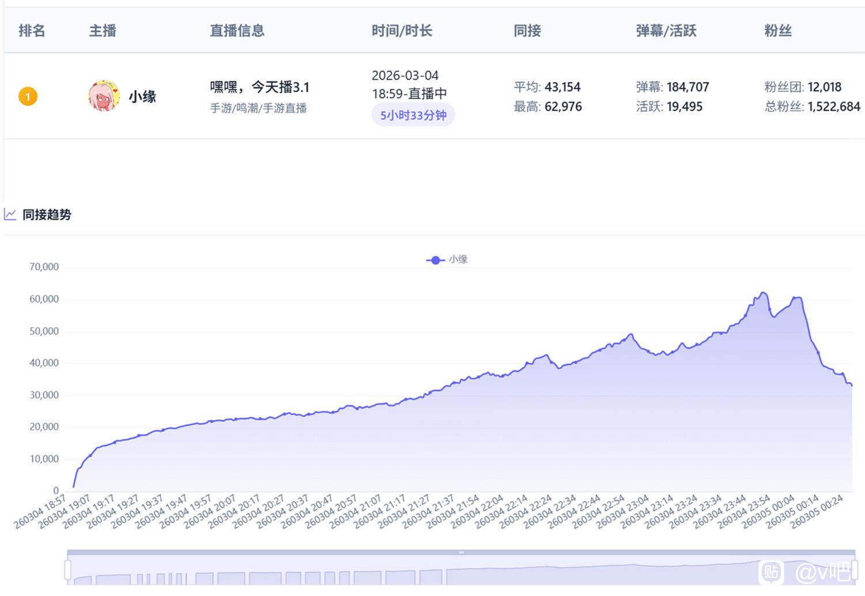Viewport: 865px width, 596px height.
Task: Click the left handle of chart zoom slider
Action: (x=67, y=569)
